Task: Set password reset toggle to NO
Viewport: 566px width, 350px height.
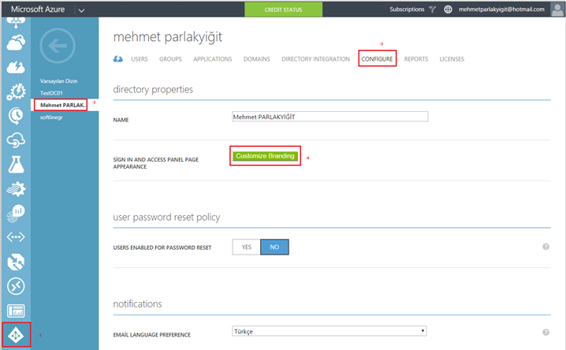Action: coord(274,248)
